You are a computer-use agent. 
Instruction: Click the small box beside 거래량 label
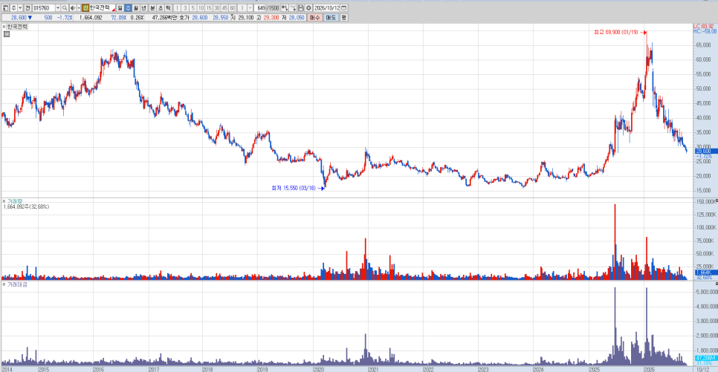4,201
